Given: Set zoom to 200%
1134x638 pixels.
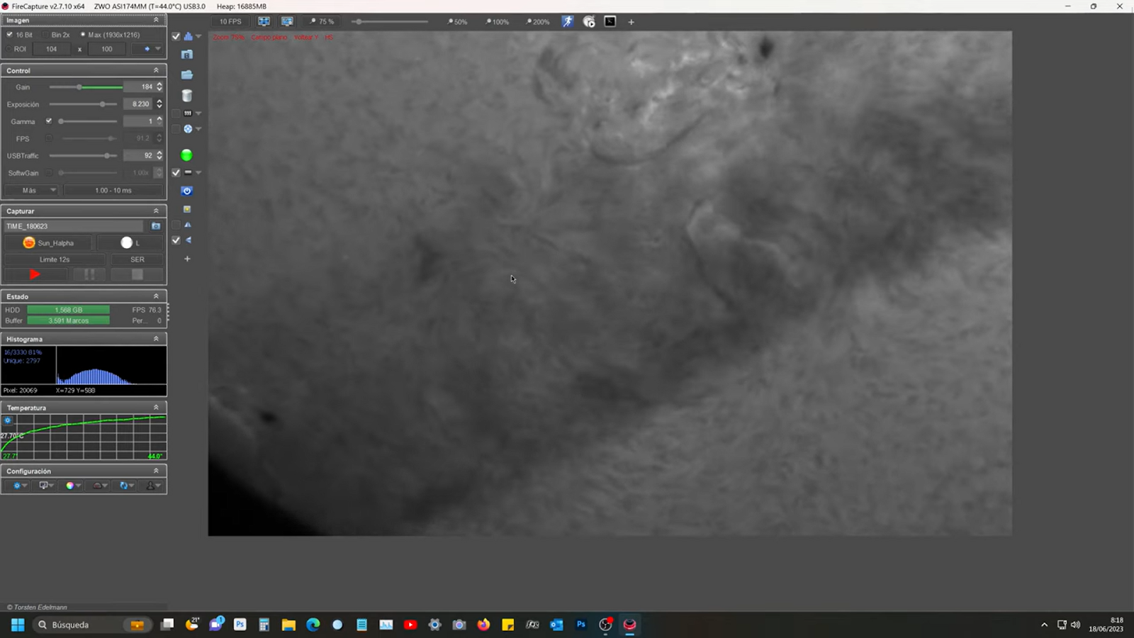Looking at the screenshot, I should pos(538,22).
